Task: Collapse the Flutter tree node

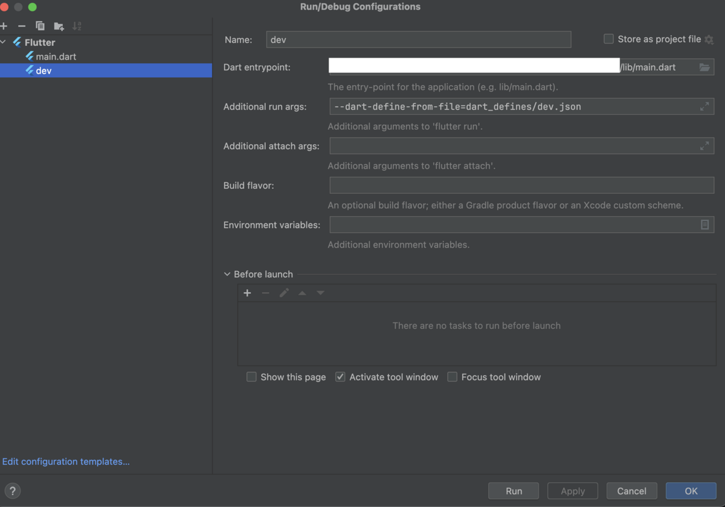Action: click(x=4, y=42)
